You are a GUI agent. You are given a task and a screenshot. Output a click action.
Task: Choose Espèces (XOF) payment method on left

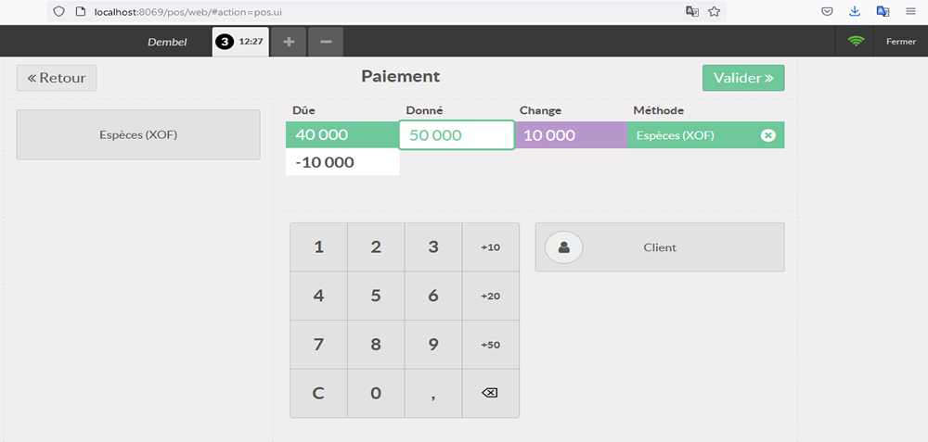click(x=138, y=134)
